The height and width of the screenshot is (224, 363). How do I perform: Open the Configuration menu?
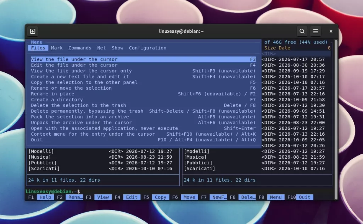click(147, 48)
